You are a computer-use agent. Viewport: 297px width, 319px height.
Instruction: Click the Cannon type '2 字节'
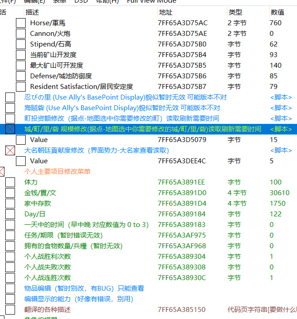(237, 34)
